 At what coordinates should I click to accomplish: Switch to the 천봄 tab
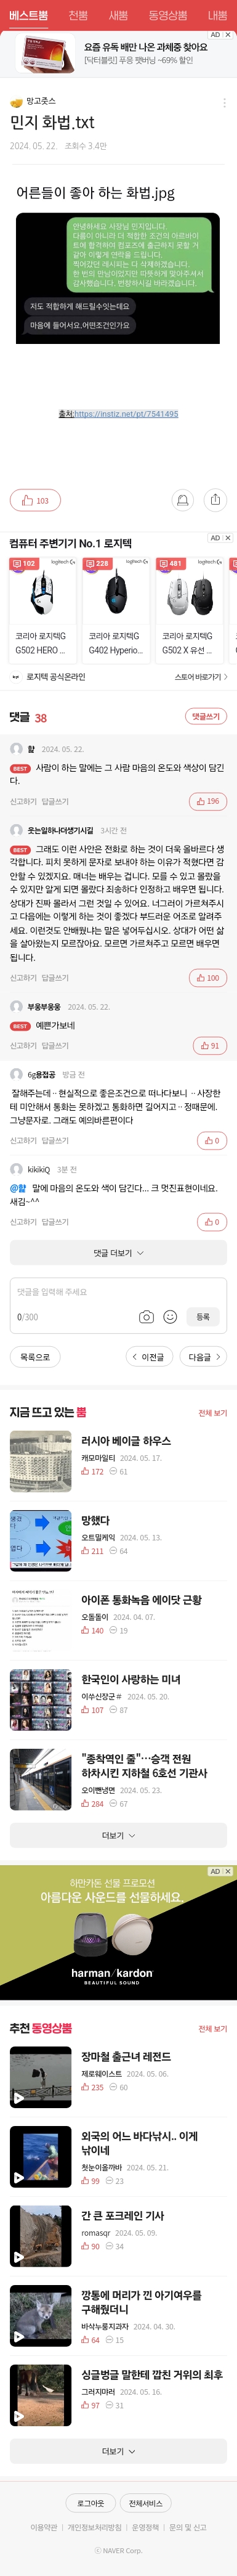[78, 15]
